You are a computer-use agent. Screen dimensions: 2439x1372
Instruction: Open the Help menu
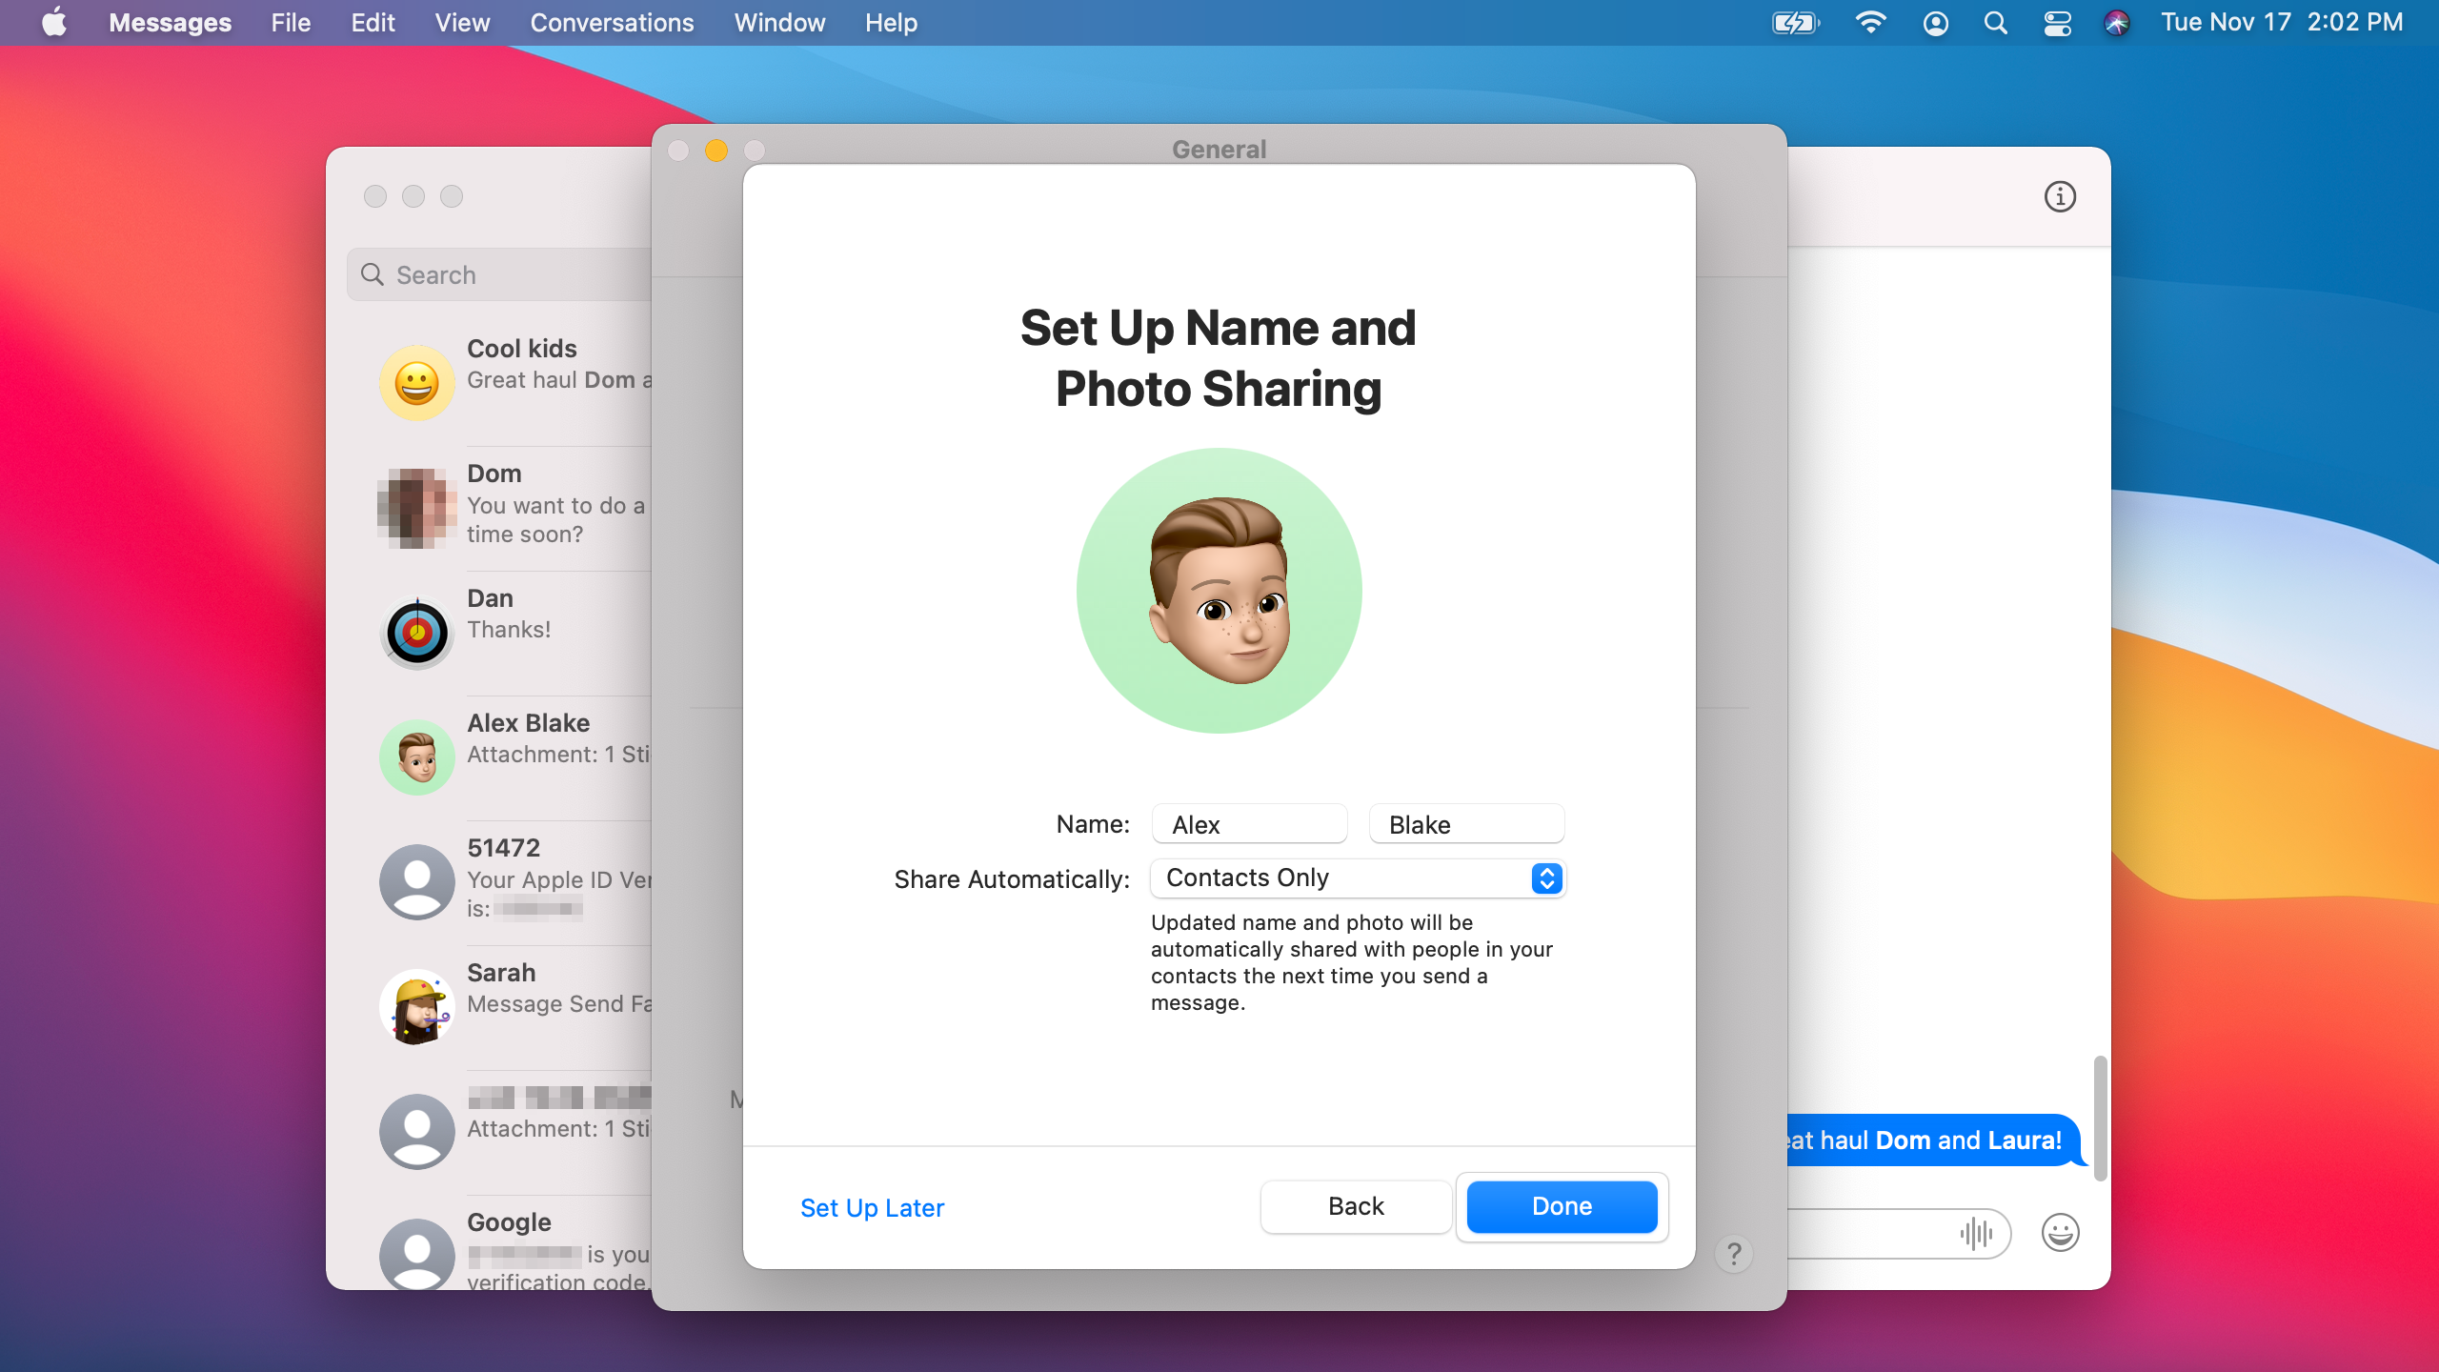click(891, 22)
